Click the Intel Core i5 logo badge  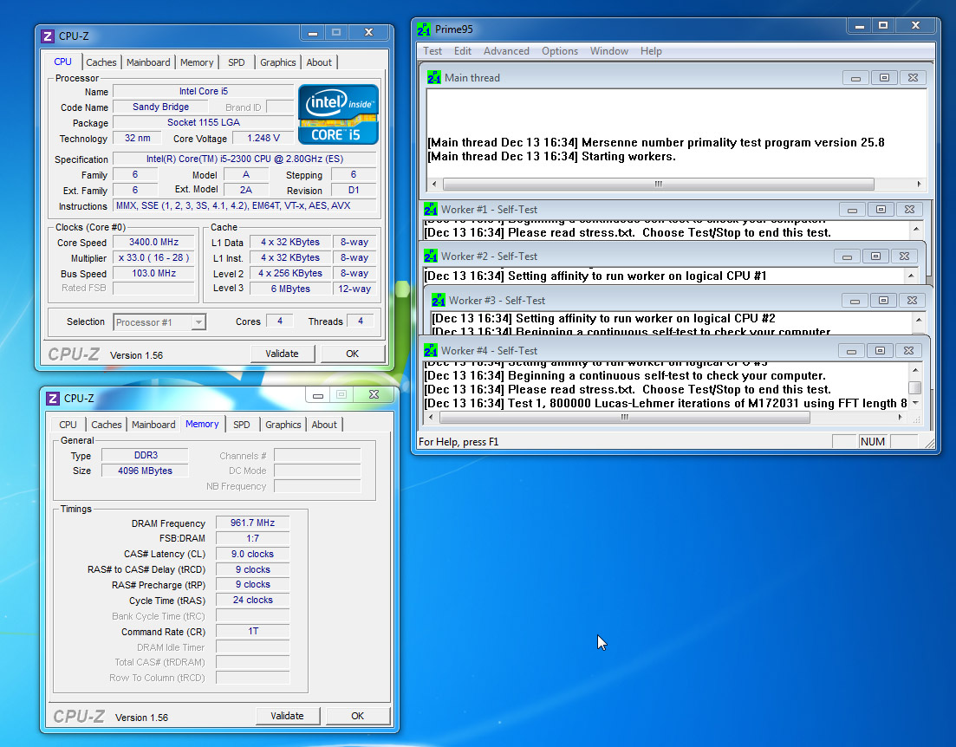point(338,114)
